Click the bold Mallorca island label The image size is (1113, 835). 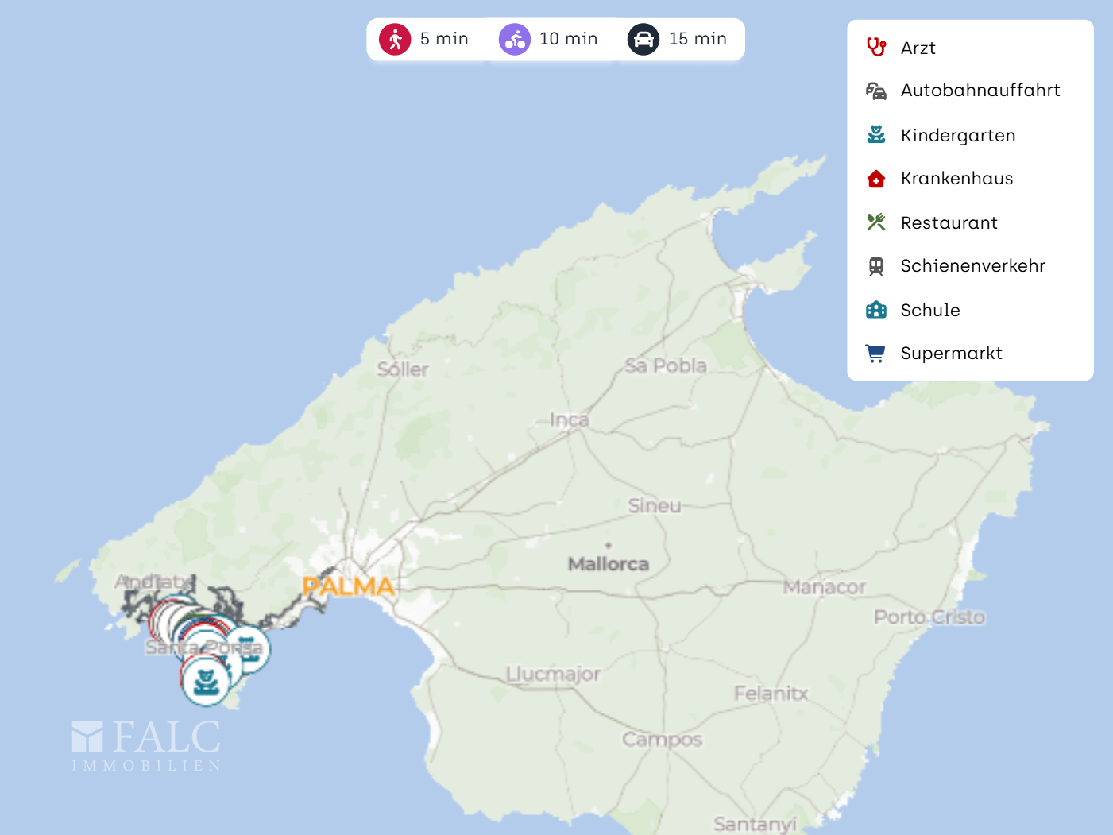pyautogui.click(x=609, y=564)
